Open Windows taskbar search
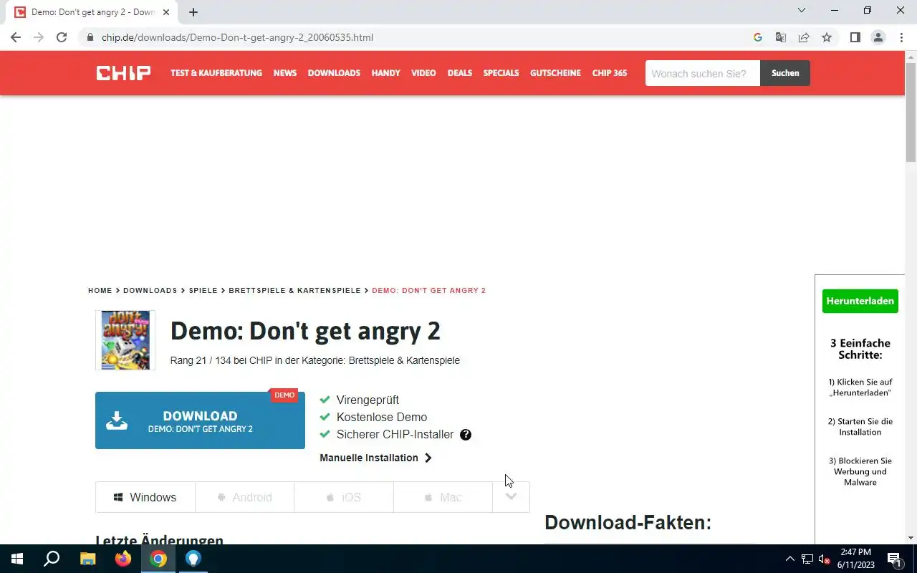917x573 pixels. (x=52, y=559)
